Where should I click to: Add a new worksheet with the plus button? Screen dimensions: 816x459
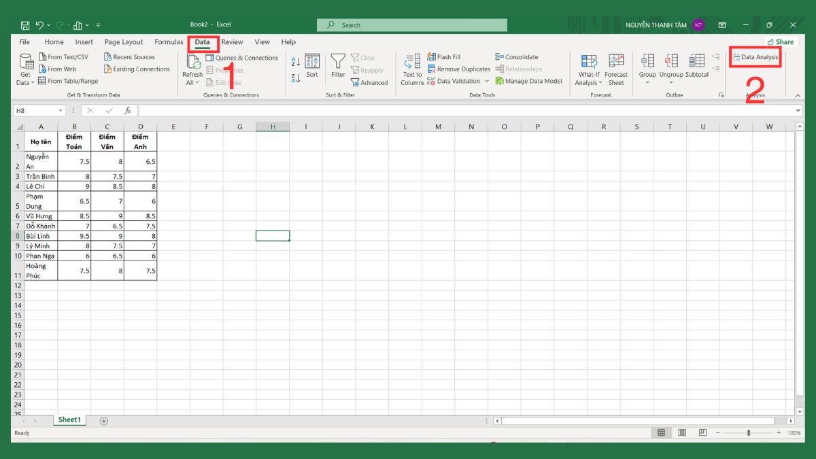[104, 420]
